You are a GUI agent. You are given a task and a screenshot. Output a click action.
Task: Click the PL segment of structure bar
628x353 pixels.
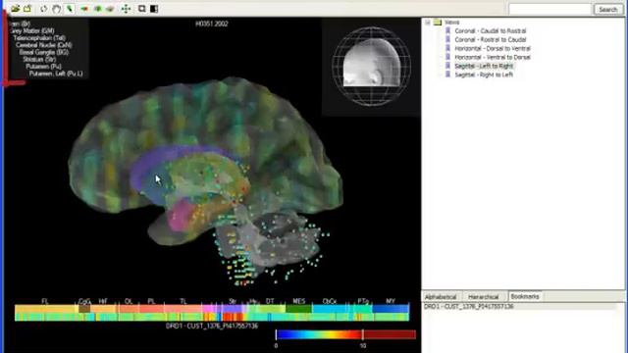point(151,309)
